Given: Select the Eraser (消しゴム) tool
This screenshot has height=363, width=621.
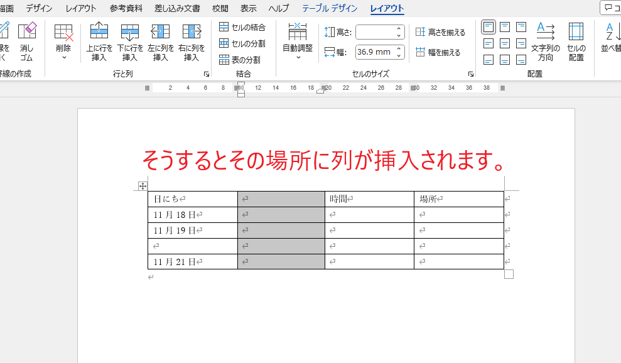Looking at the screenshot, I should (x=27, y=41).
